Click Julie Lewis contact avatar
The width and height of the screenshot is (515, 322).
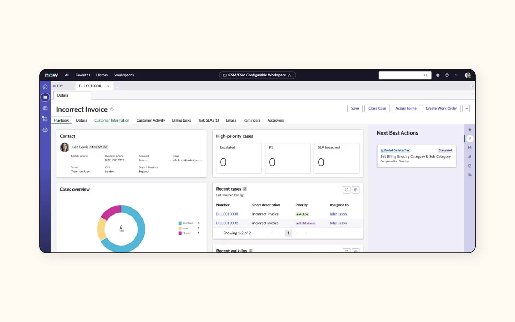(x=65, y=147)
